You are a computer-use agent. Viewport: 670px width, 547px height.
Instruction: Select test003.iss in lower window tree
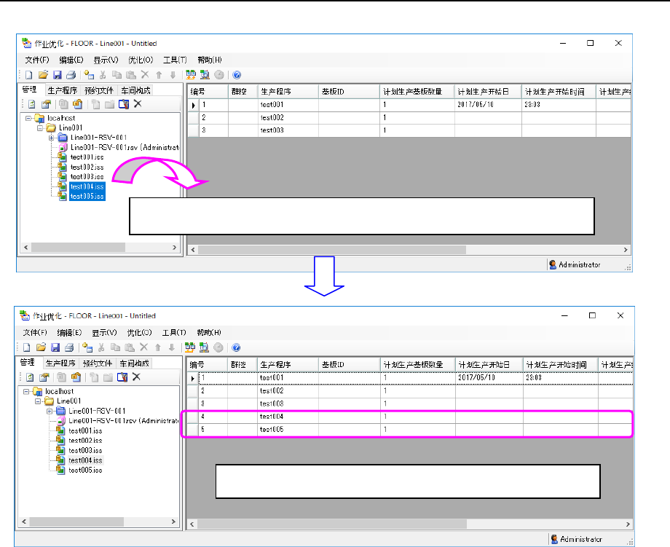[x=85, y=450]
